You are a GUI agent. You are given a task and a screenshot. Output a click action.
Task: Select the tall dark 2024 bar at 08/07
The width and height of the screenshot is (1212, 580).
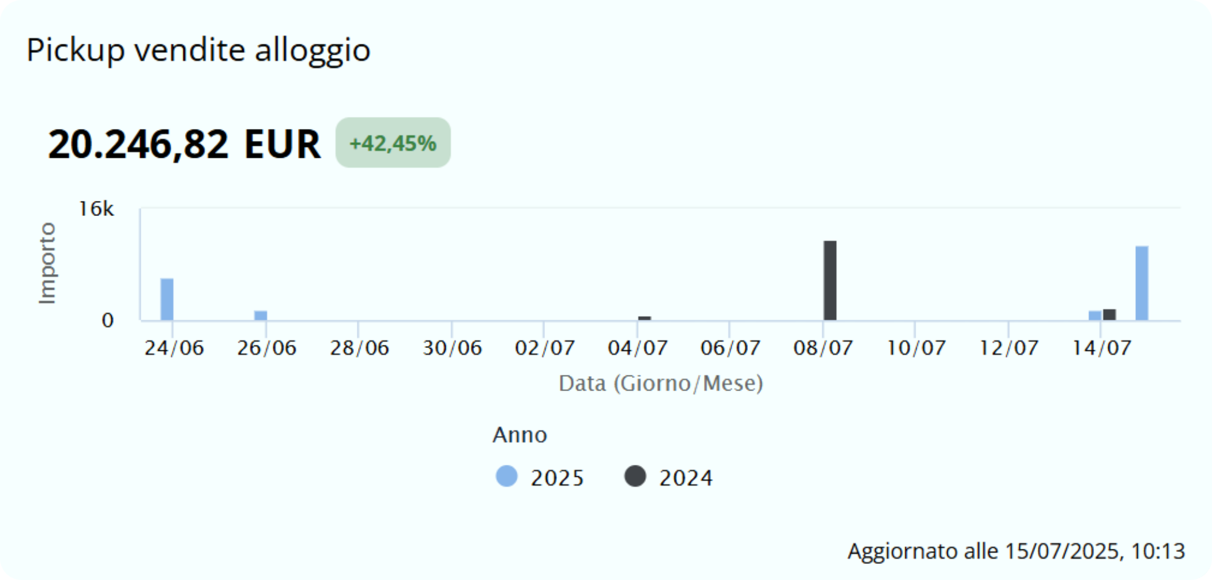pos(830,280)
